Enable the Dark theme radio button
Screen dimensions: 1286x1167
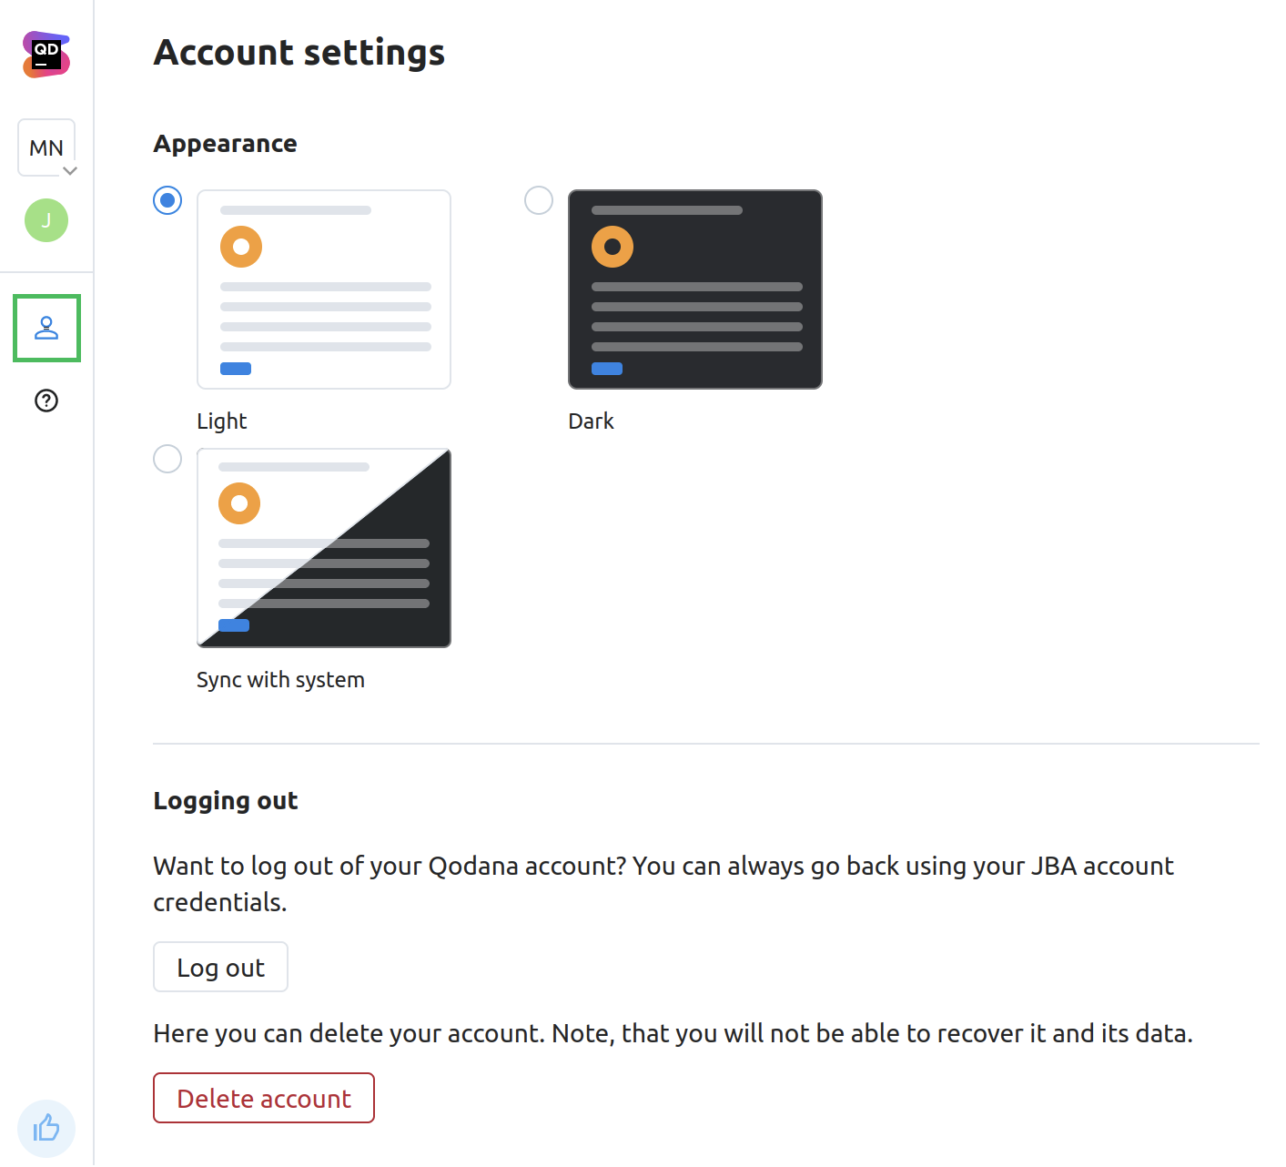pyautogui.click(x=539, y=200)
